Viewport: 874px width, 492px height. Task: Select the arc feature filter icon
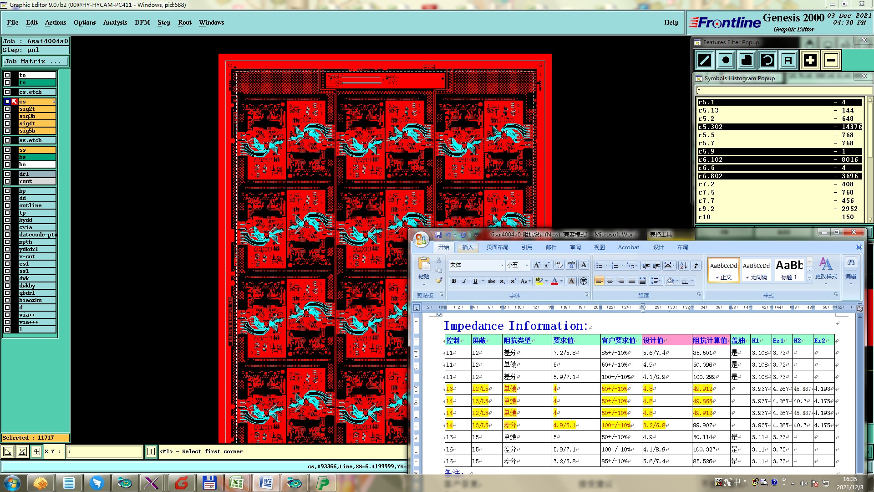767,60
